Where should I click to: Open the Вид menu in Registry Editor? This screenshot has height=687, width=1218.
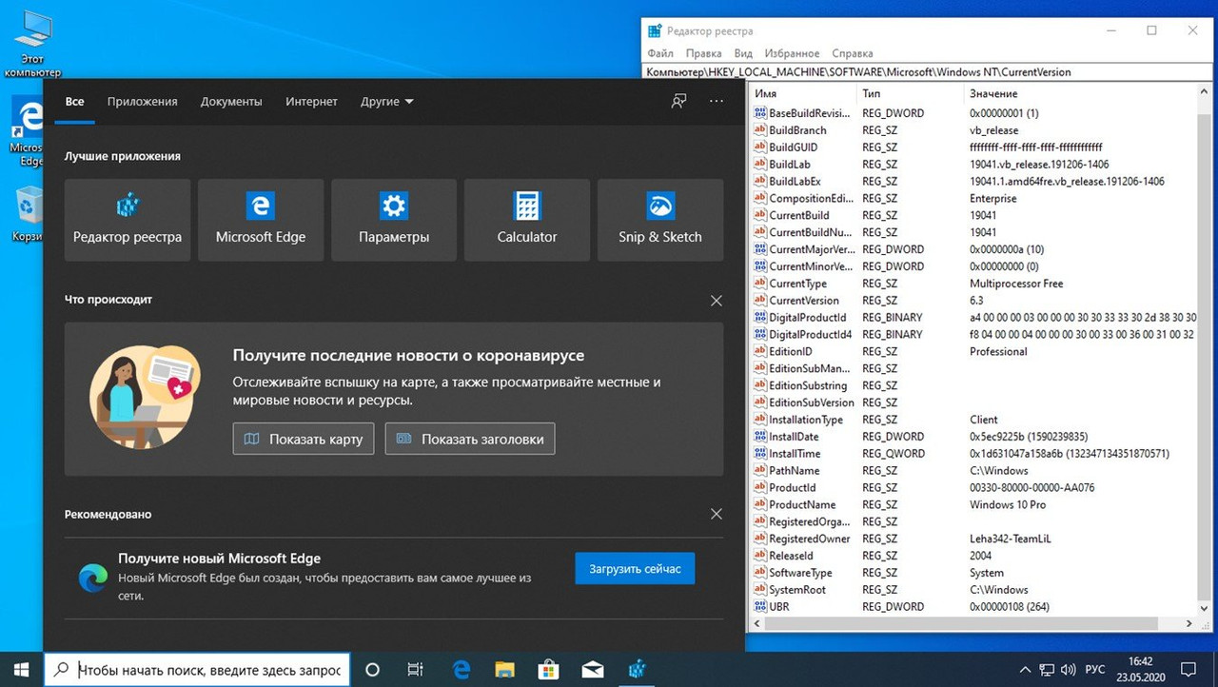743,53
